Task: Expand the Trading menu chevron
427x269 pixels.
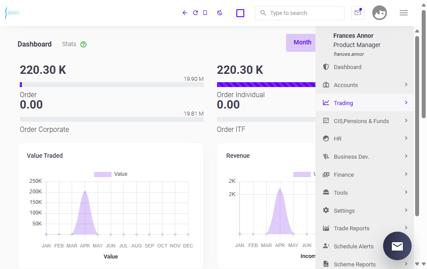Action: pos(406,102)
